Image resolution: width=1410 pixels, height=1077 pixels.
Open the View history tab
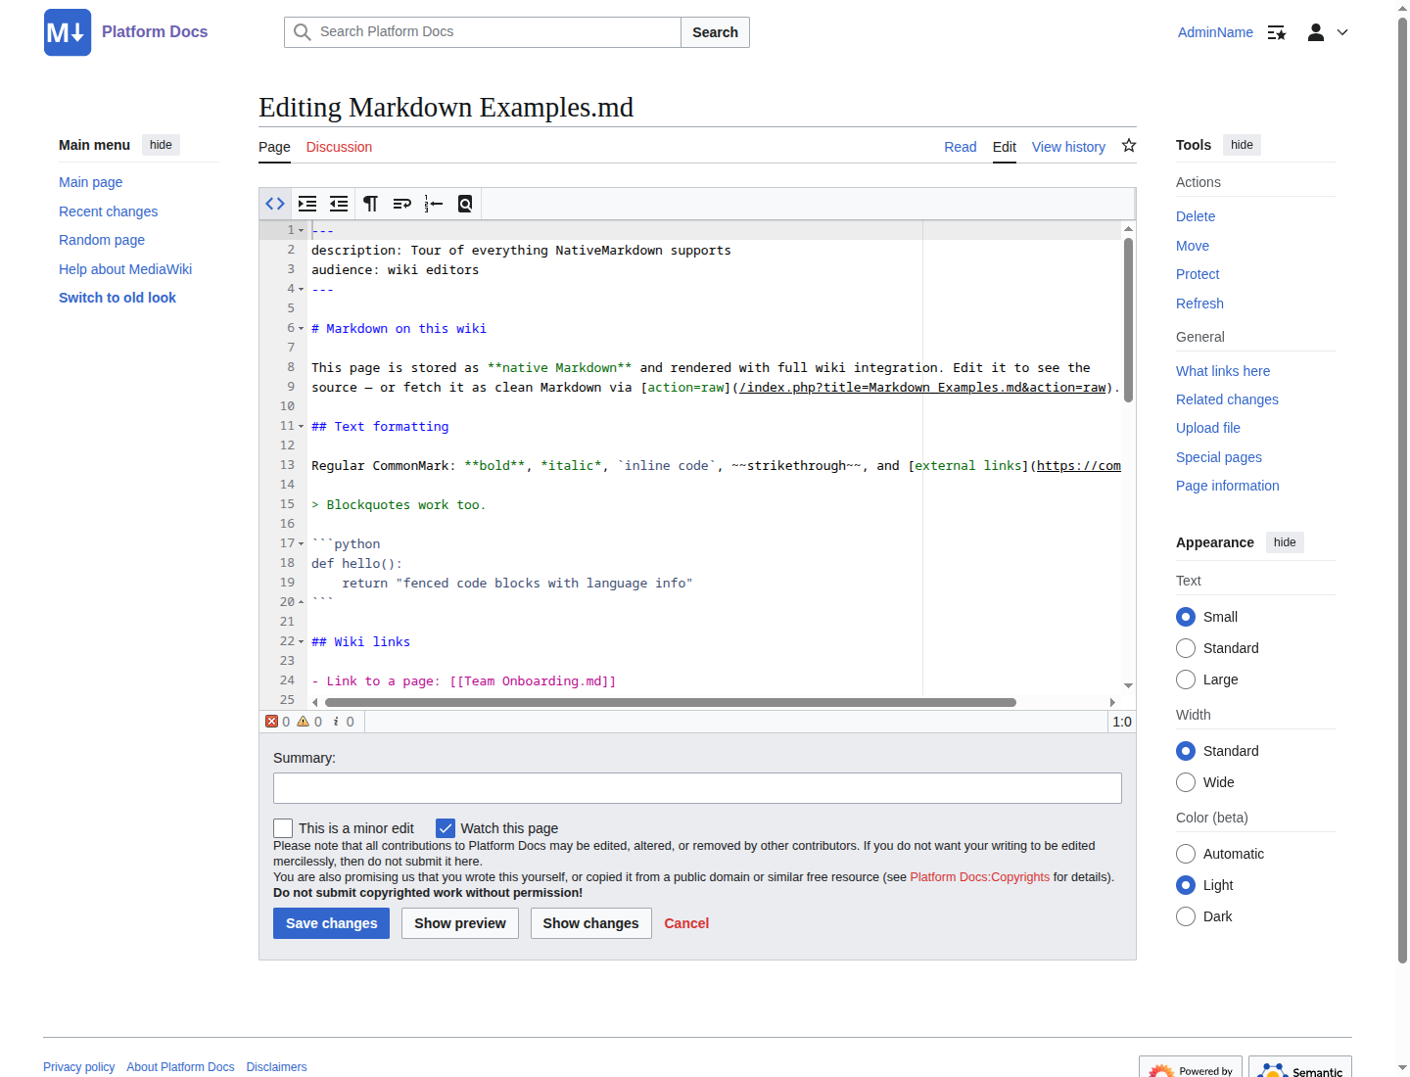click(x=1068, y=147)
